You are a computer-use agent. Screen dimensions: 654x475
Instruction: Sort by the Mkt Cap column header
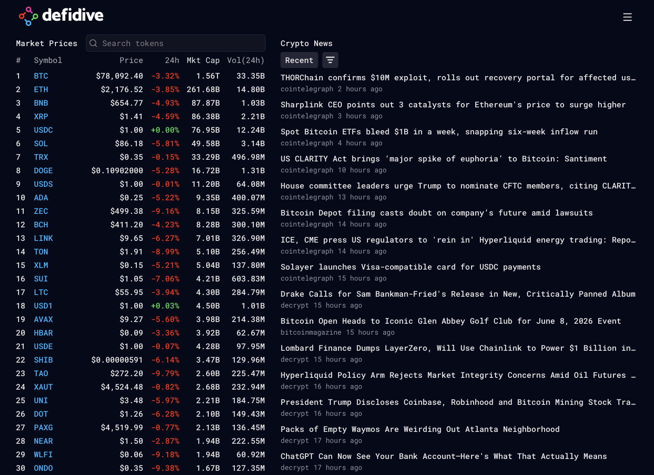203,60
